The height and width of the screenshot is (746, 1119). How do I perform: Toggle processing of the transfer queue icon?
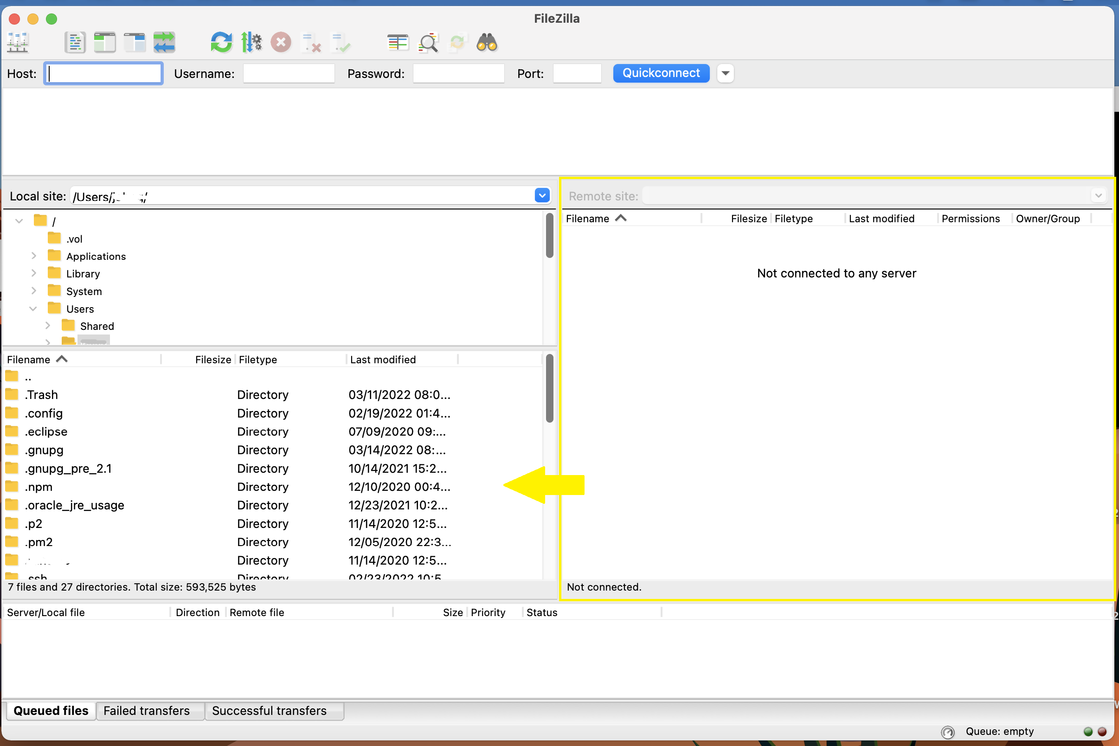click(x=251, y=43)
